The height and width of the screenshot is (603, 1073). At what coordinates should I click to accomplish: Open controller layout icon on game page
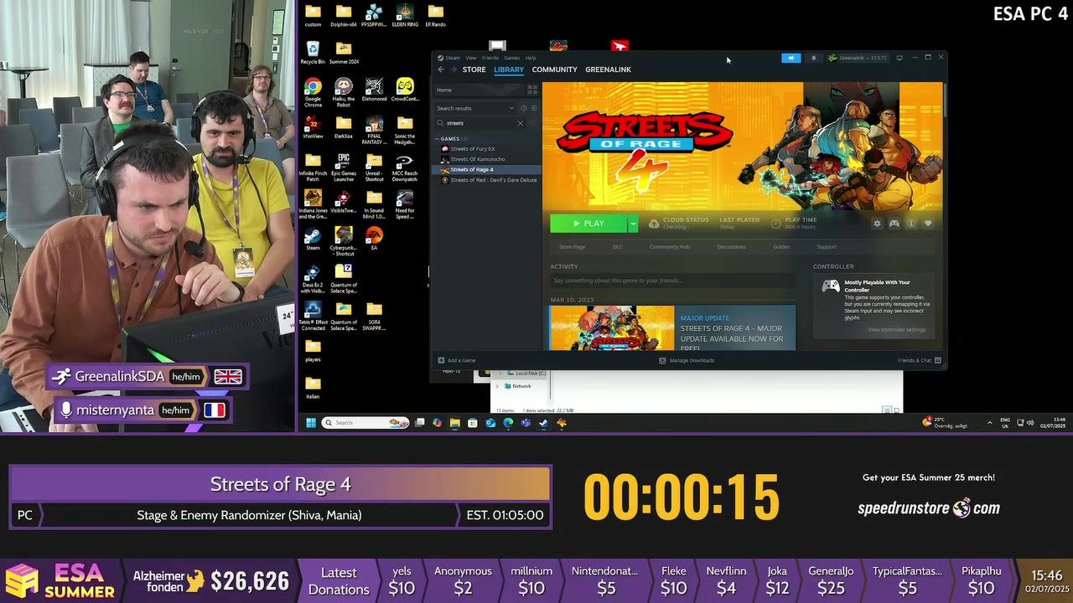(x=894, y=224)
